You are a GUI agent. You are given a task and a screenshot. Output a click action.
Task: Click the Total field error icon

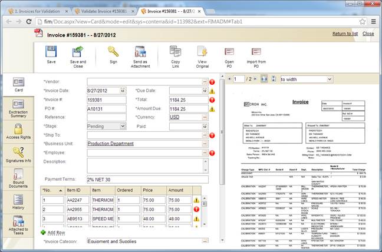pos(212,100)
